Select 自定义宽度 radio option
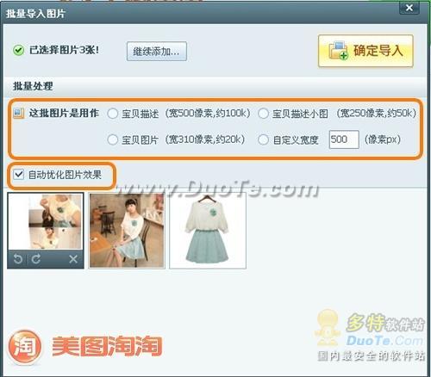The width and height of the screenshot is (431, 377). [x=263, y=140]
